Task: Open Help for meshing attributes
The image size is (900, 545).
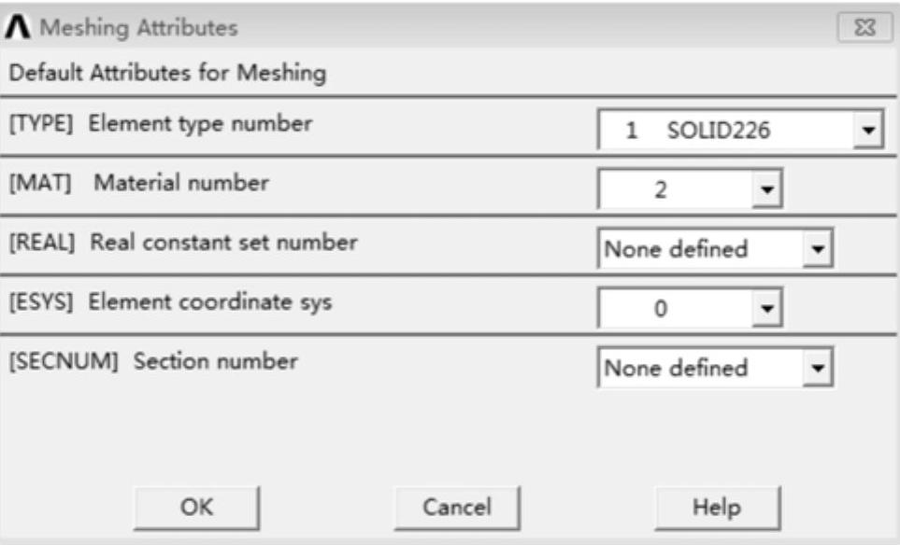Action: (x=716, y=508)
